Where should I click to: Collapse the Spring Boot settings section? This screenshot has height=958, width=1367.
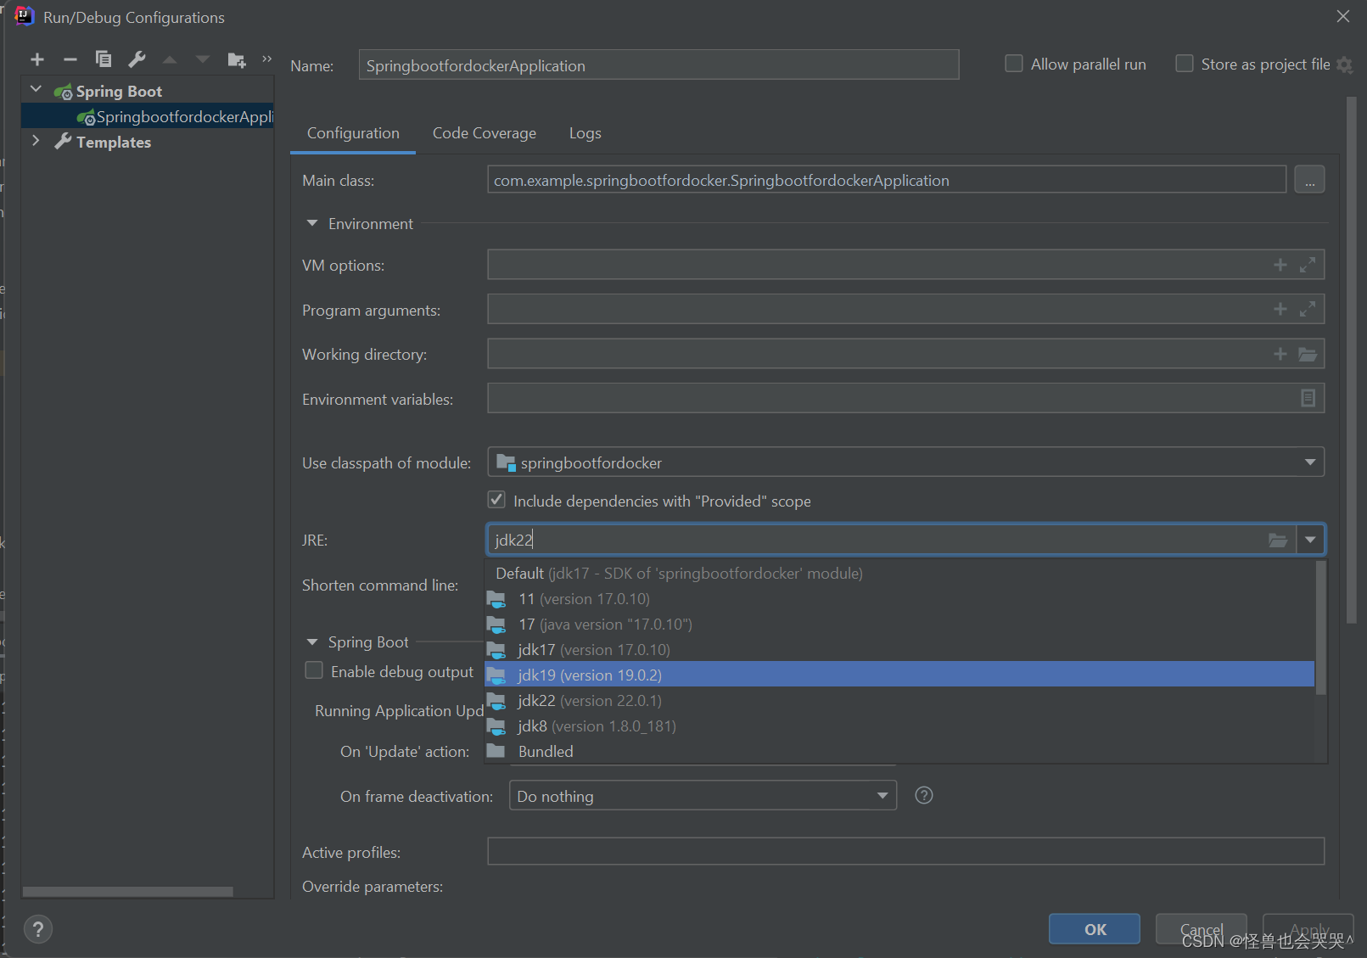tap(312, 642)
